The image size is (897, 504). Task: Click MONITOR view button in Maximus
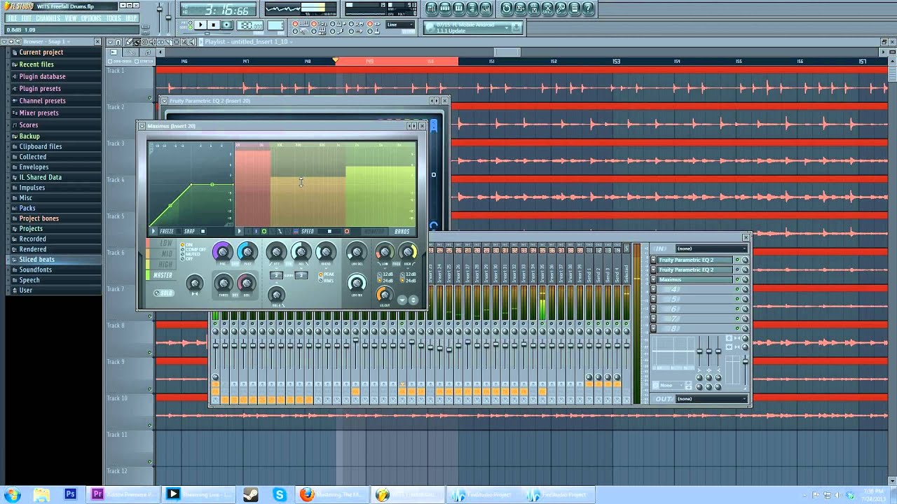[x=375, y=231]
